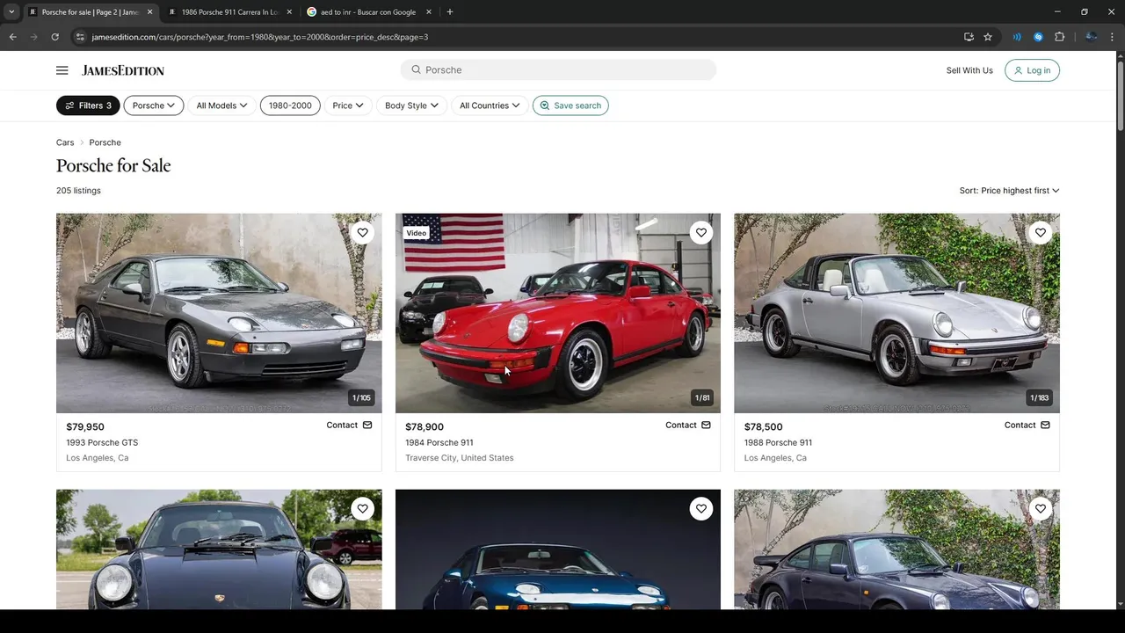Open a new browser tab
This screenshot has width=1125, height=633.
tap(449, 12)
